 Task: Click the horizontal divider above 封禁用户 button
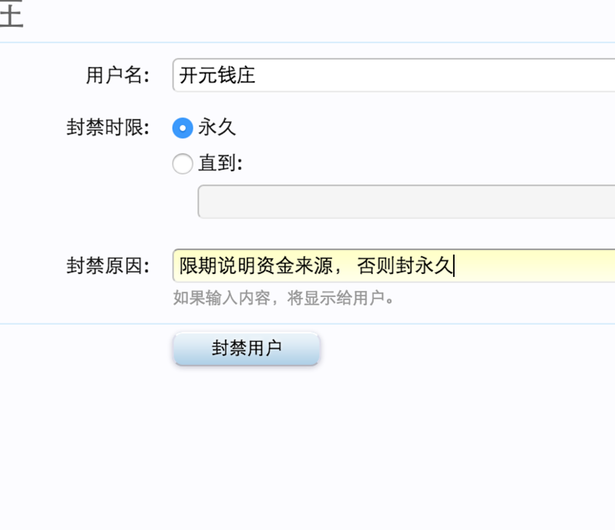point(308,324)
